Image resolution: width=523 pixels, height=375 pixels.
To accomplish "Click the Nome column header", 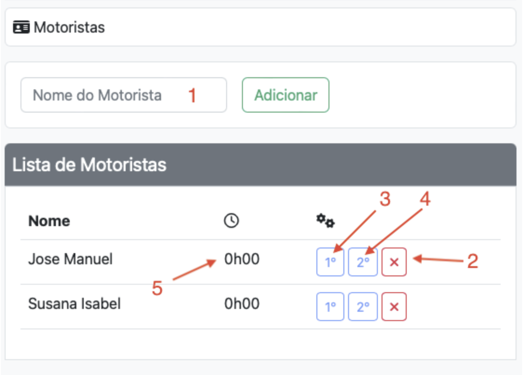I will 49,221.
